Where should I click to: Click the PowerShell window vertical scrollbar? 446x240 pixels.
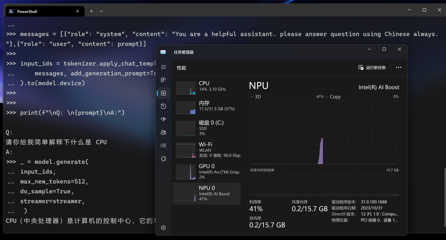(x=445, y=198)
